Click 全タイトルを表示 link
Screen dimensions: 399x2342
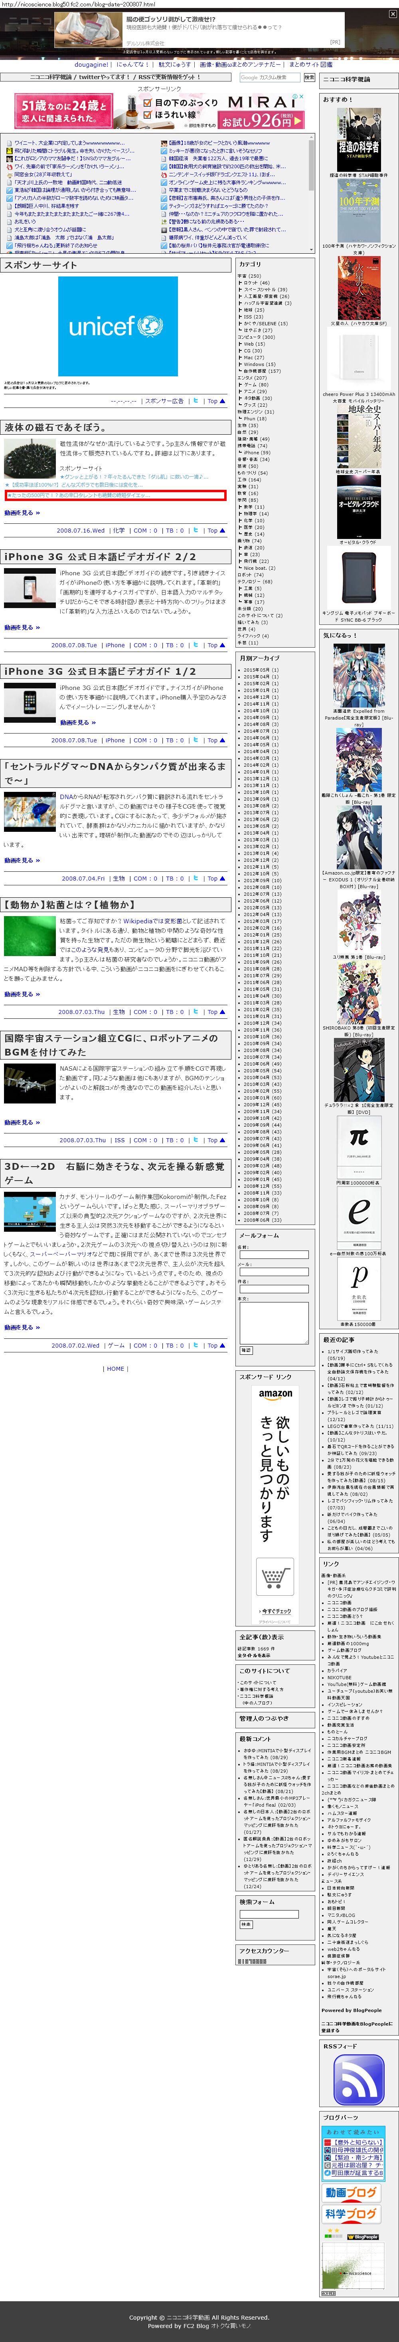tap(255, 1655)
